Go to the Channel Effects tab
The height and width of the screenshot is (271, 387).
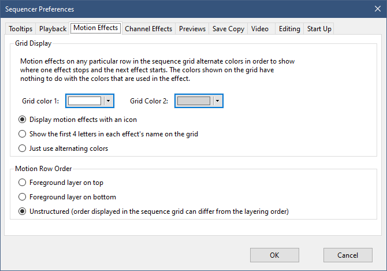coord(148,29)
